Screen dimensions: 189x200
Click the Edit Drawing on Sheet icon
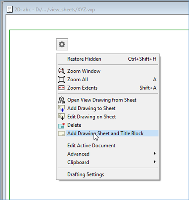pyautogui.click(x=61, y=117)
